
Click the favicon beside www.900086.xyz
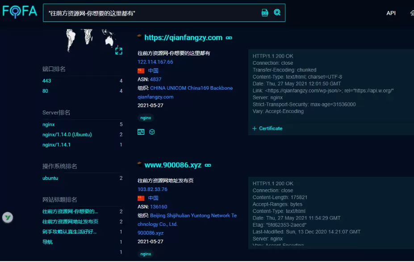[x=140, y=164]
